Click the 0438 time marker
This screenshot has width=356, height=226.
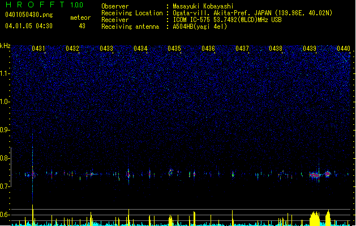tap(276, 48)
